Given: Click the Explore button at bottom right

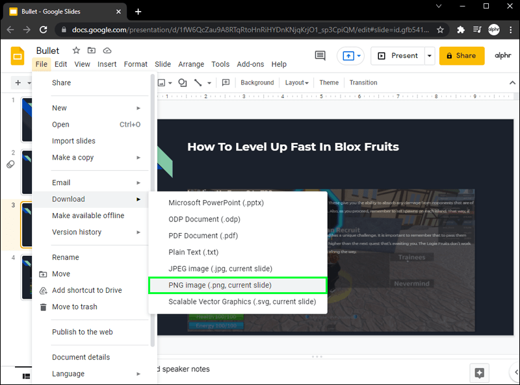Looking at the screenshot, I should 480,373.
